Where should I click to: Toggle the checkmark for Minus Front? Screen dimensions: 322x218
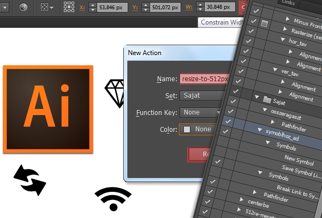pos(256,11)
